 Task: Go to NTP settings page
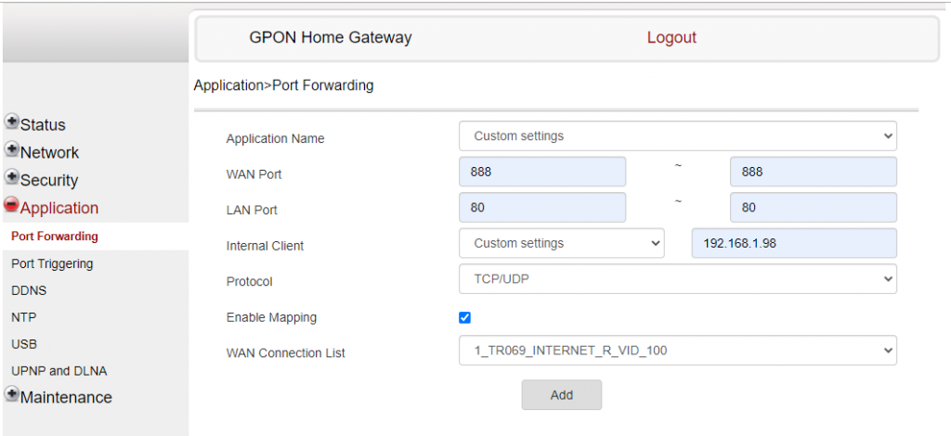(23, 317)
